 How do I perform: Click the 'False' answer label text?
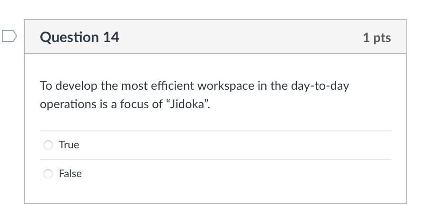tap(70, 174)
